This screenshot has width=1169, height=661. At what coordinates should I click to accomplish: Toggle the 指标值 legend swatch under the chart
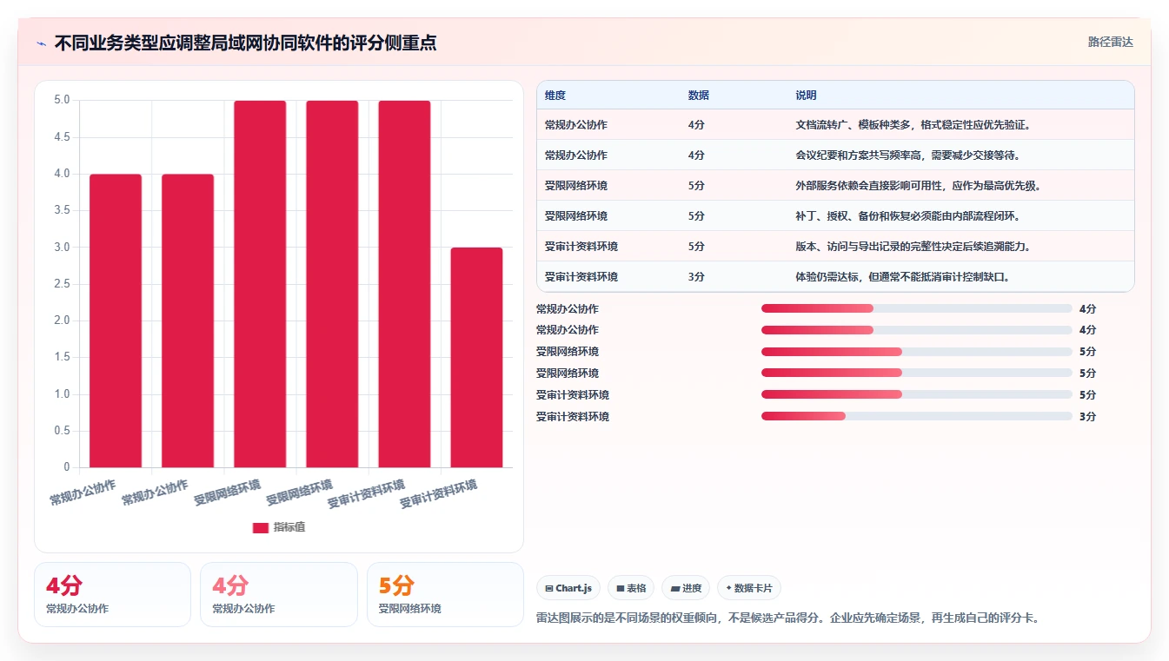(261, 527)
